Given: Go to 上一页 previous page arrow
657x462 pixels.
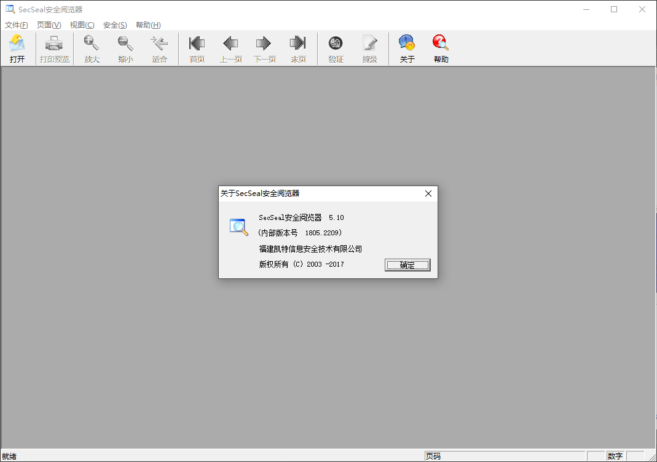Looking at the screenshot, I should (x=230, y=44).
